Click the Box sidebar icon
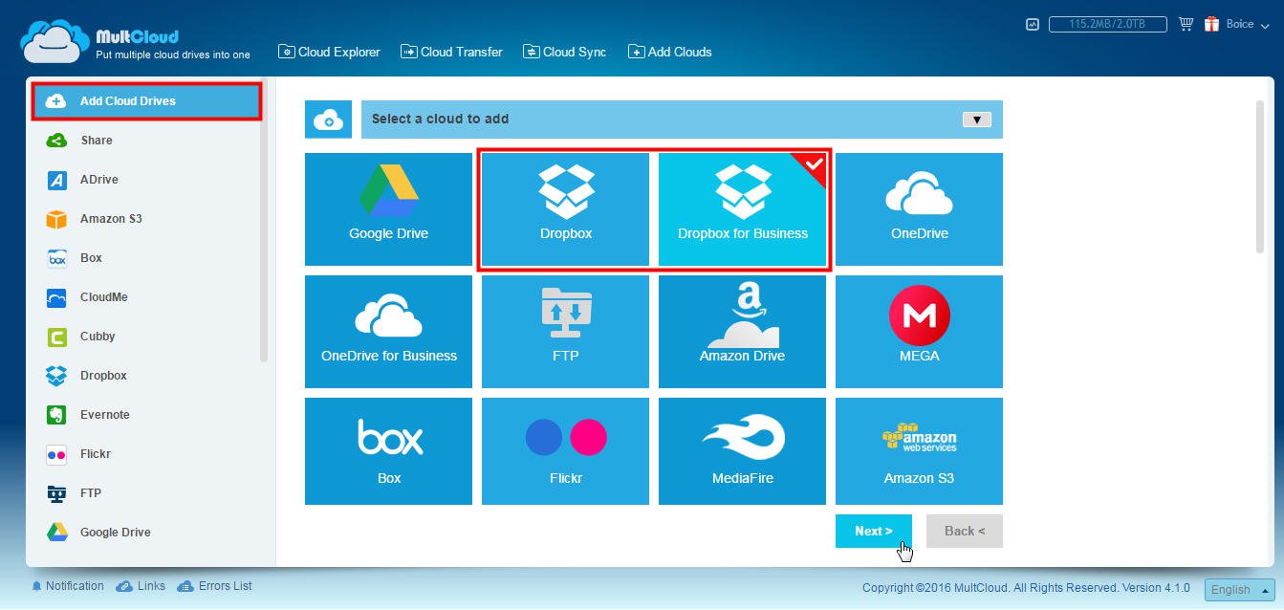 pyautogui.click(x=56, y=258)
